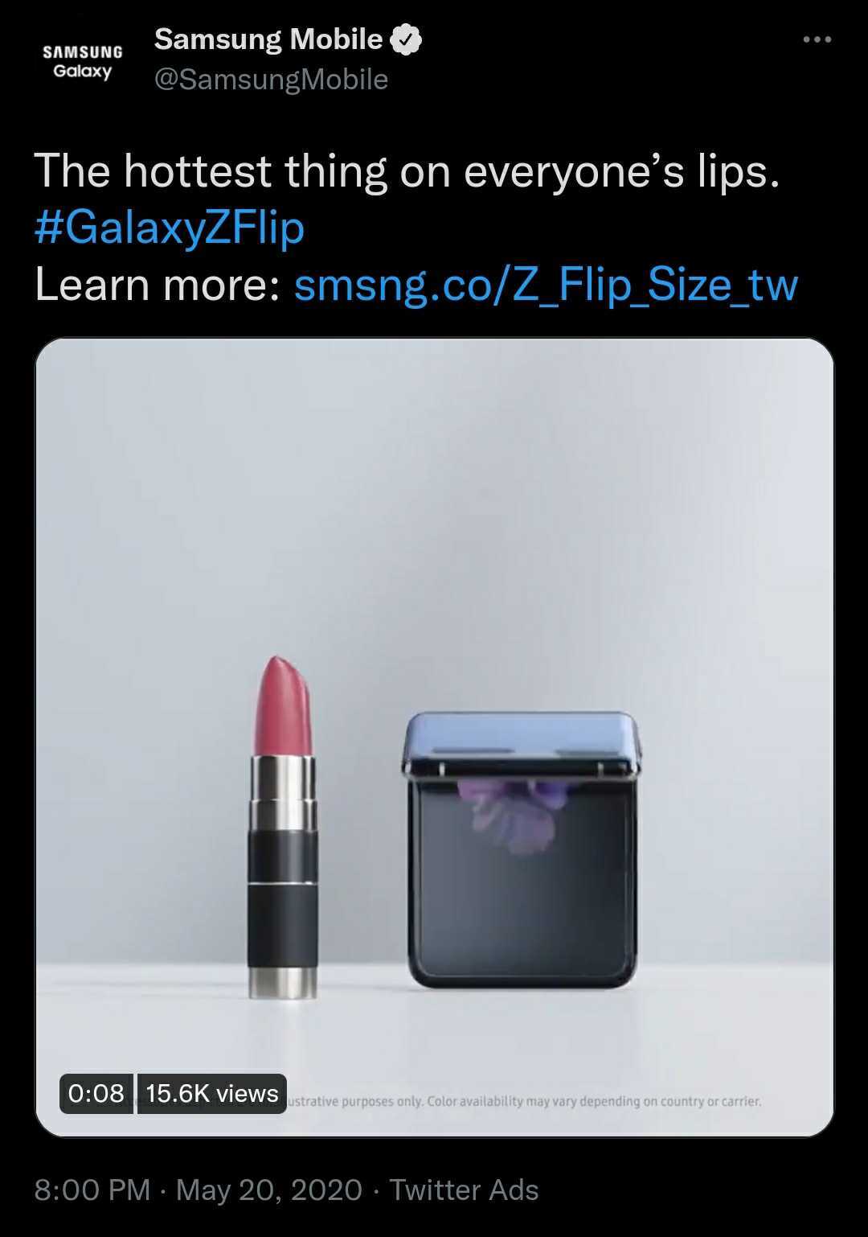The height and width of the screenshot is (1237, 868).
Task: Open the #GalaxyZFlip hashtag
Action: (x=170, y=228)
